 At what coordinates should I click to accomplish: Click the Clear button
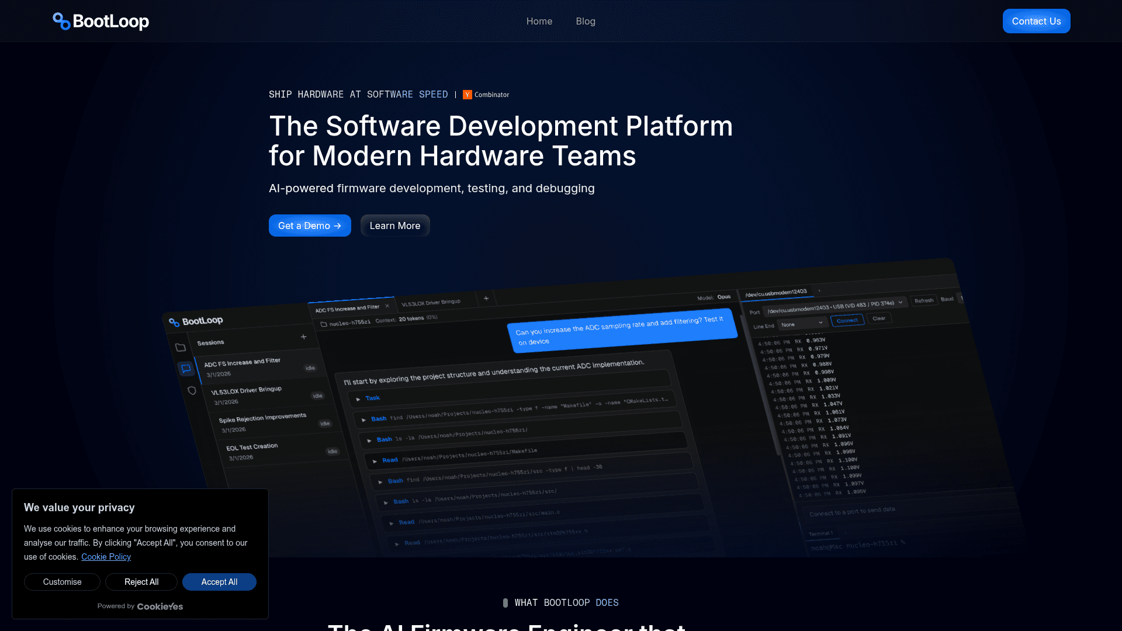point(878,318)
